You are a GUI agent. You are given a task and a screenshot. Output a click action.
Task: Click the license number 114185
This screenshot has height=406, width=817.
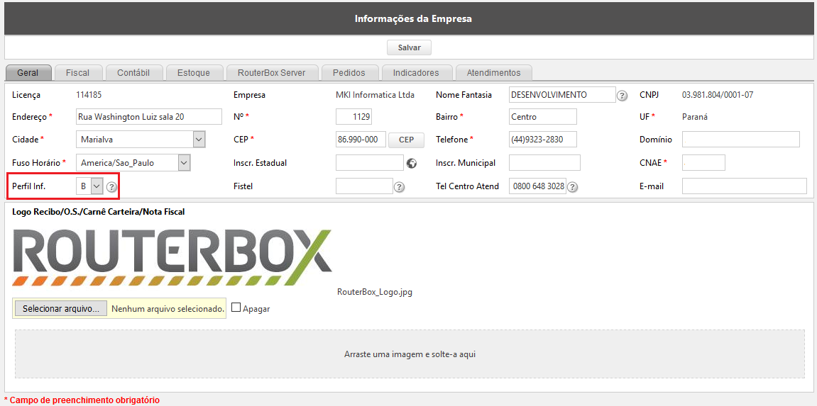pyautogui.click(x=89, y=95)
